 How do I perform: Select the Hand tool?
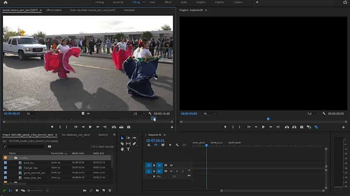122,149
